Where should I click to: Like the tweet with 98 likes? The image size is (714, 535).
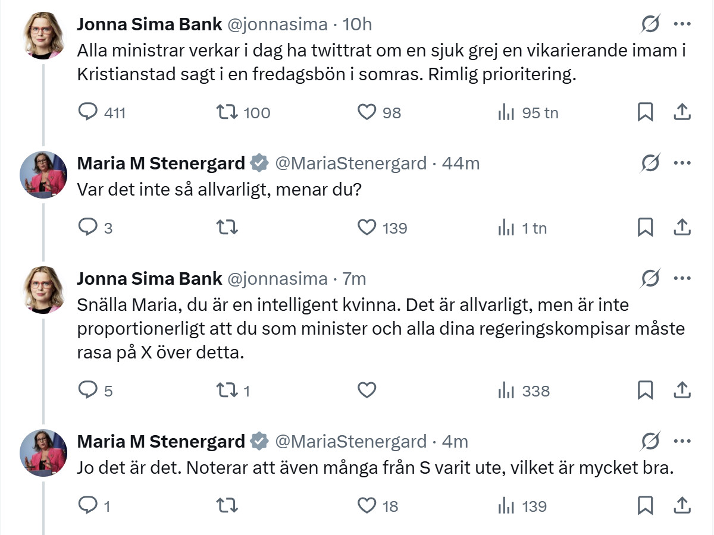pos(367,112)
